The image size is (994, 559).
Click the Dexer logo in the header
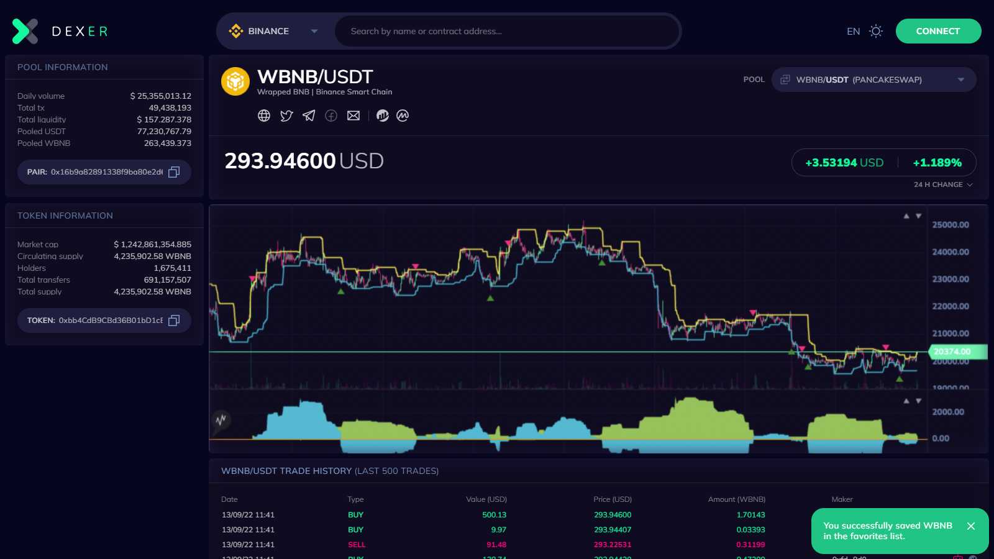(x=60, y=31)
